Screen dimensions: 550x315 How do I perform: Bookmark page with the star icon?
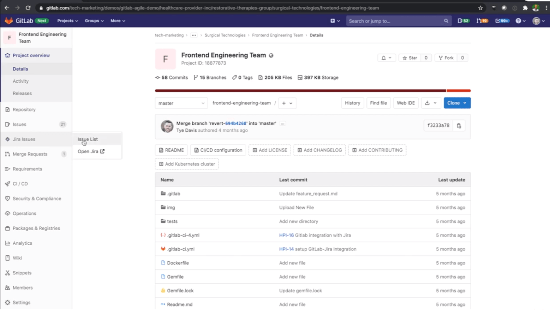(x=480, y=8)
